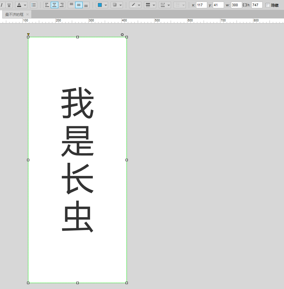The width and height of the screenshot is (284, 289).
Task: Toggle the 隐藏 (hide) checkbox
Action: coord(268,5)
